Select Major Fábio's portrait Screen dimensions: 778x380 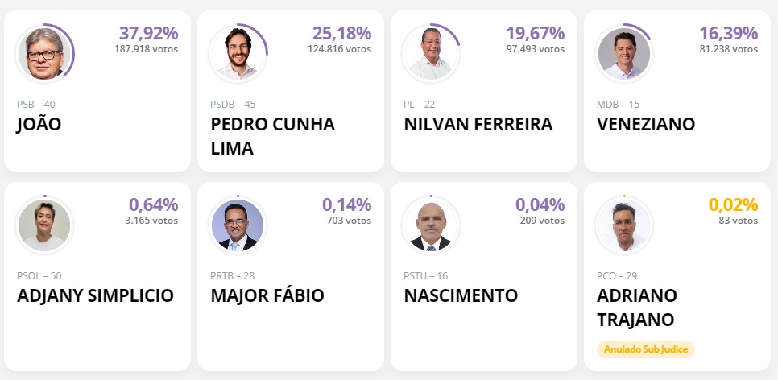[x=238, y=225]
